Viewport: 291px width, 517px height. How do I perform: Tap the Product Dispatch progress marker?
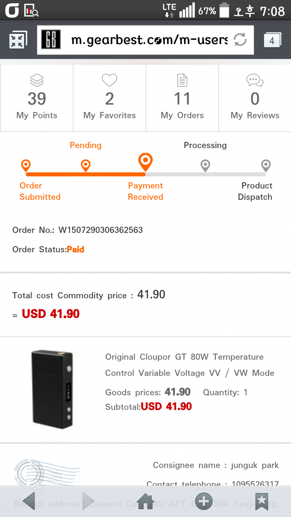pos(266,165)
